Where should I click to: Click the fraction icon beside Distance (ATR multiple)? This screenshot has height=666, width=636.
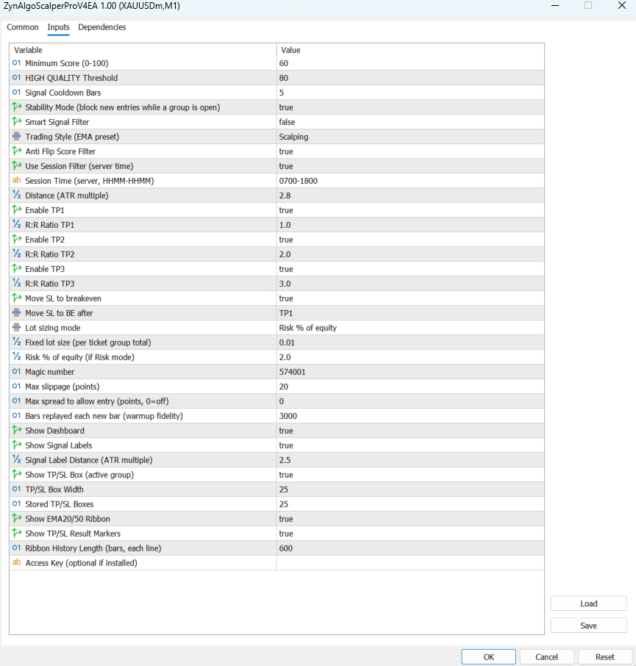[x=17, y=195]
